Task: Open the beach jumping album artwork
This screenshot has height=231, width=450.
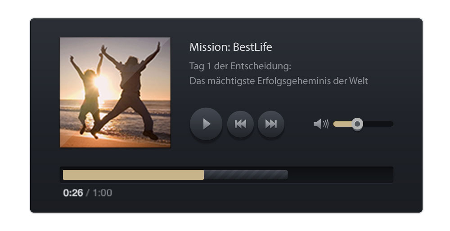Action: (115, 93)
